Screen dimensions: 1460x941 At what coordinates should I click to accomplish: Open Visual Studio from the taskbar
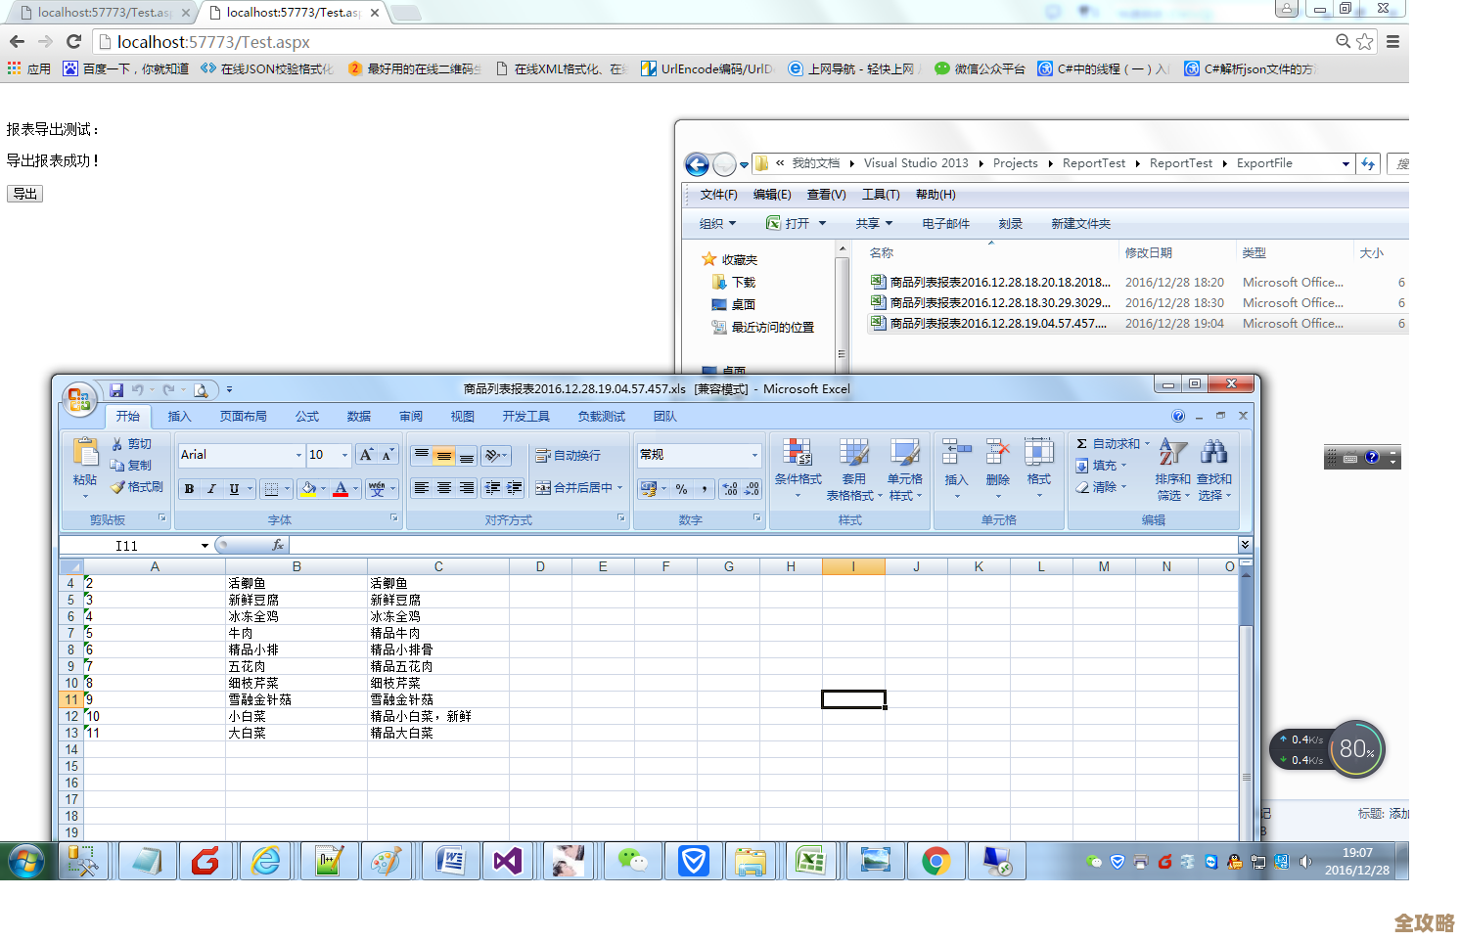coord(508,861)
